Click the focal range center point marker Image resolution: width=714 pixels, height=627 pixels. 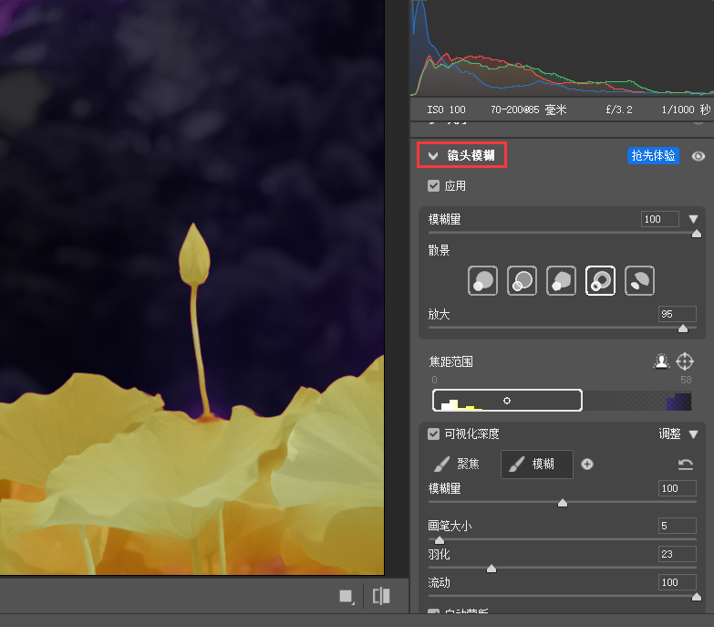(x=507, y=401)
